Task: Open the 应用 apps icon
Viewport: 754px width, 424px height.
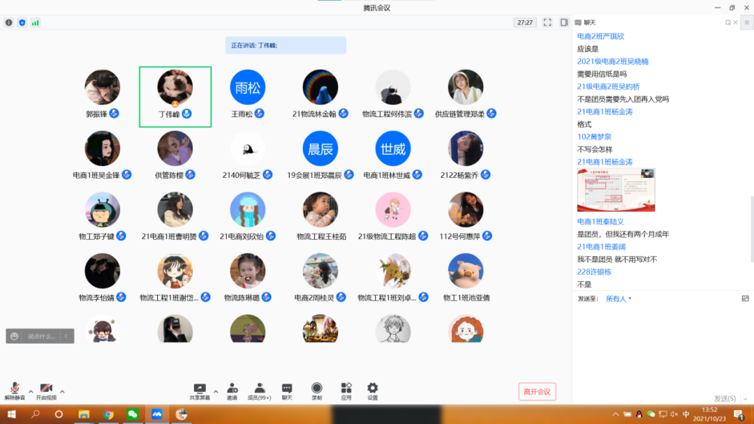Action: point(346,389)
